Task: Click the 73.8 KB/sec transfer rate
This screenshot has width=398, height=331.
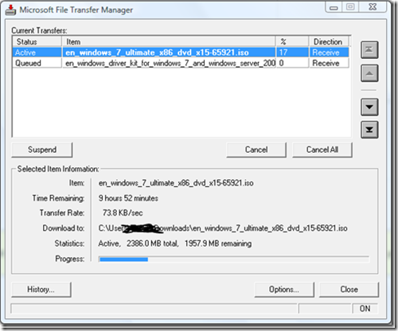Action: [x=123, y=212]
